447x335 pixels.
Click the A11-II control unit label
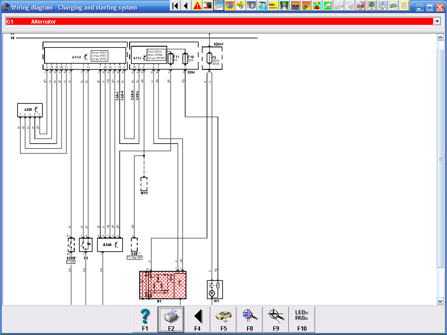click(76, 57)
